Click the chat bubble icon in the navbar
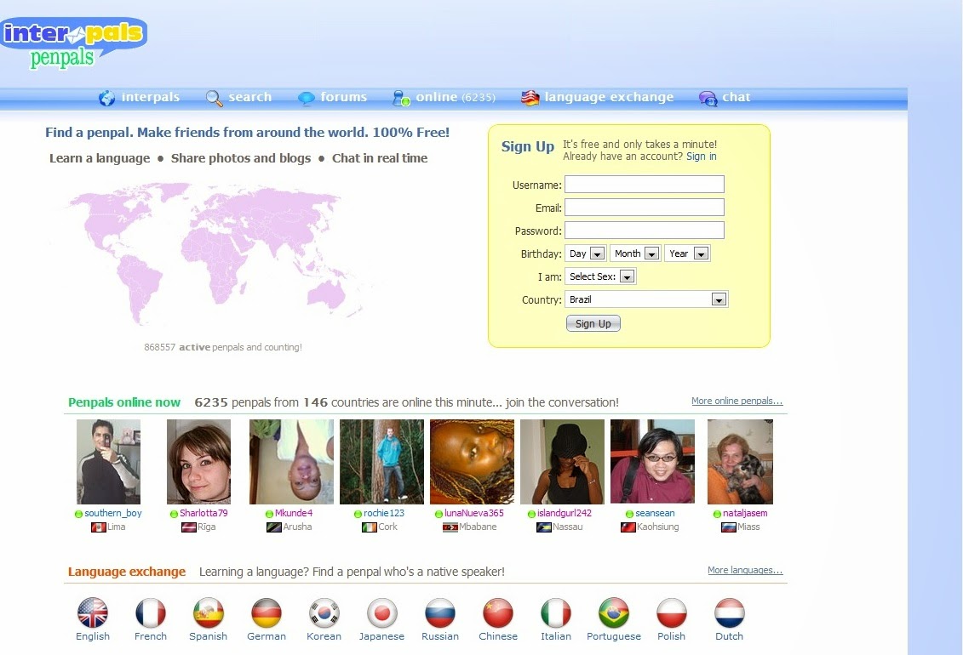The width and height of the screenshot is (963, 655). (707, 97)
